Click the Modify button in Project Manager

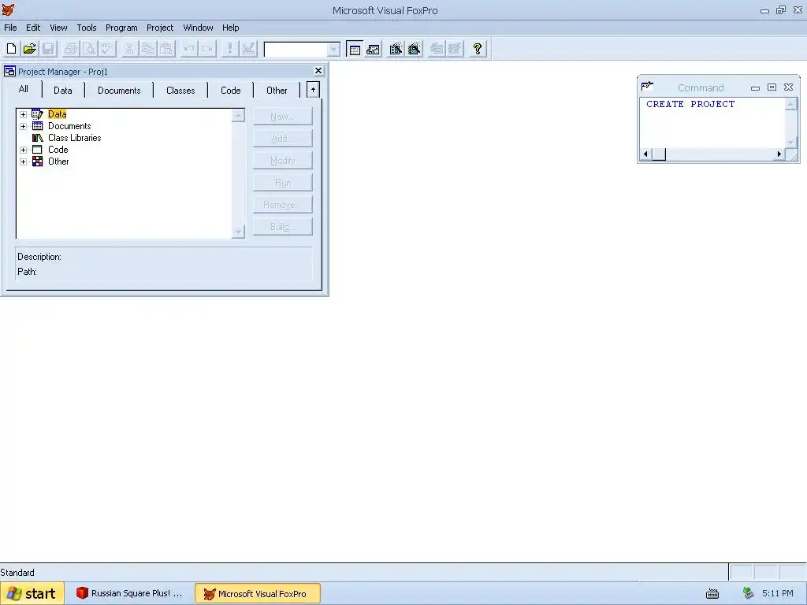[x=283, y=161]
